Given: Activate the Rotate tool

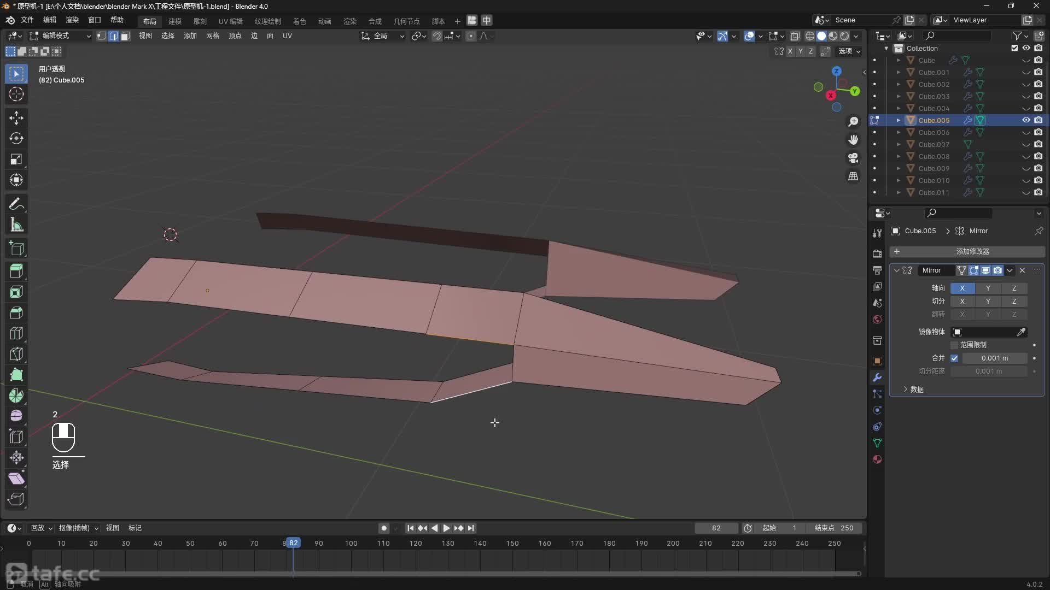Looking at the screenshot, I should (x=16, y=139).
